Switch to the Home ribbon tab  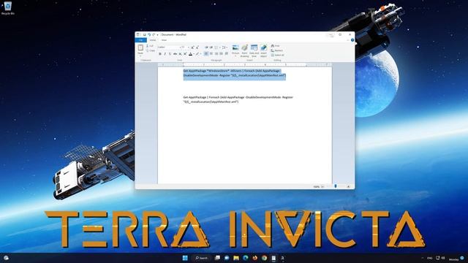pos(153,40)
